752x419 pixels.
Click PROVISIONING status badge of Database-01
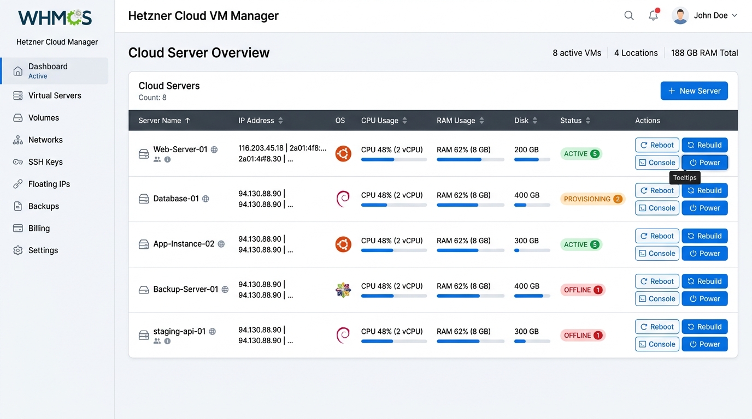click(x=592, y=199)
